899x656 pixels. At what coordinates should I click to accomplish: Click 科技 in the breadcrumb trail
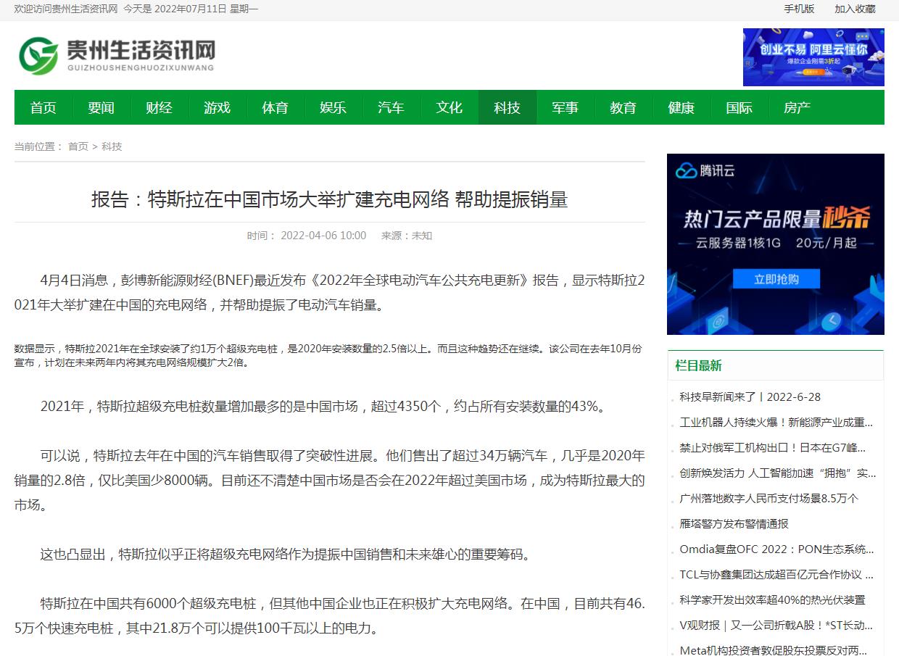(x=112, y=146)
